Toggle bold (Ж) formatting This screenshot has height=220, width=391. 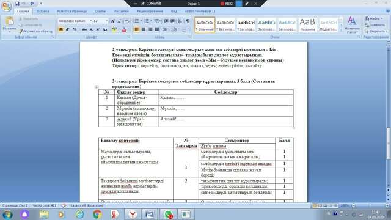pyautogui.click(x=60, y=29)
